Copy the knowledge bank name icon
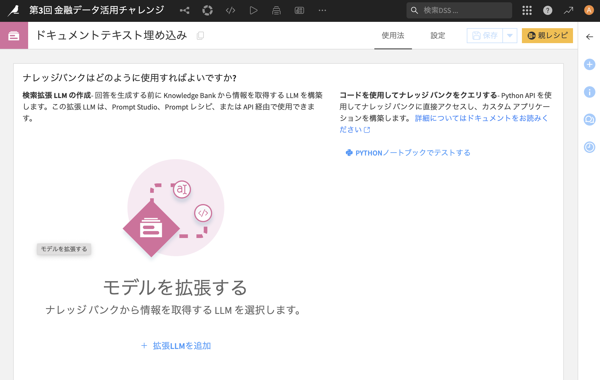This screenshot has width=600, height=380. [x=200, y=36]
